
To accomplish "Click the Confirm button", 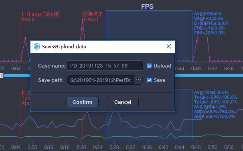I will pos(83,102).
